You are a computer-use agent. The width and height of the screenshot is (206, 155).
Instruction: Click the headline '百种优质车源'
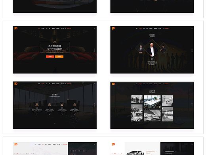point(55,46)
